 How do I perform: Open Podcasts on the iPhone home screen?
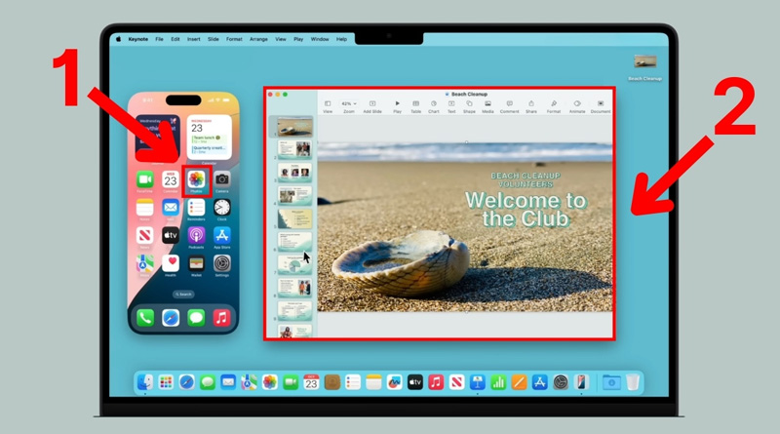[197, 235]
